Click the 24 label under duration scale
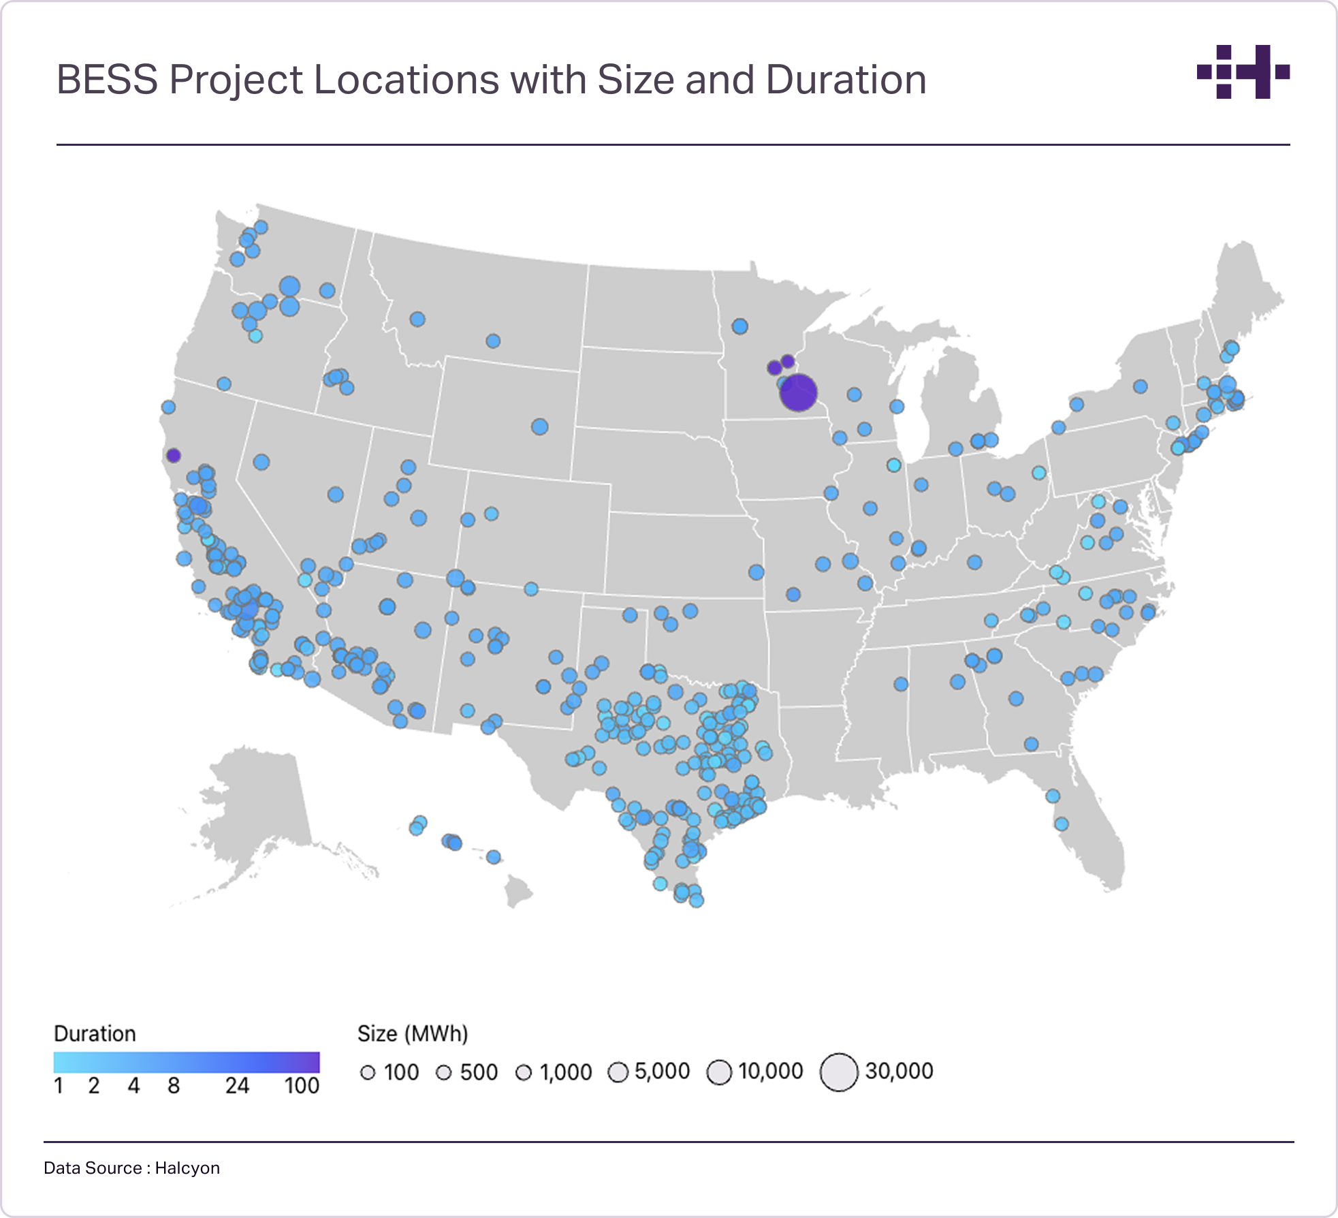The height and width of the screenshot is (1218, 1338). [237, 1086]
